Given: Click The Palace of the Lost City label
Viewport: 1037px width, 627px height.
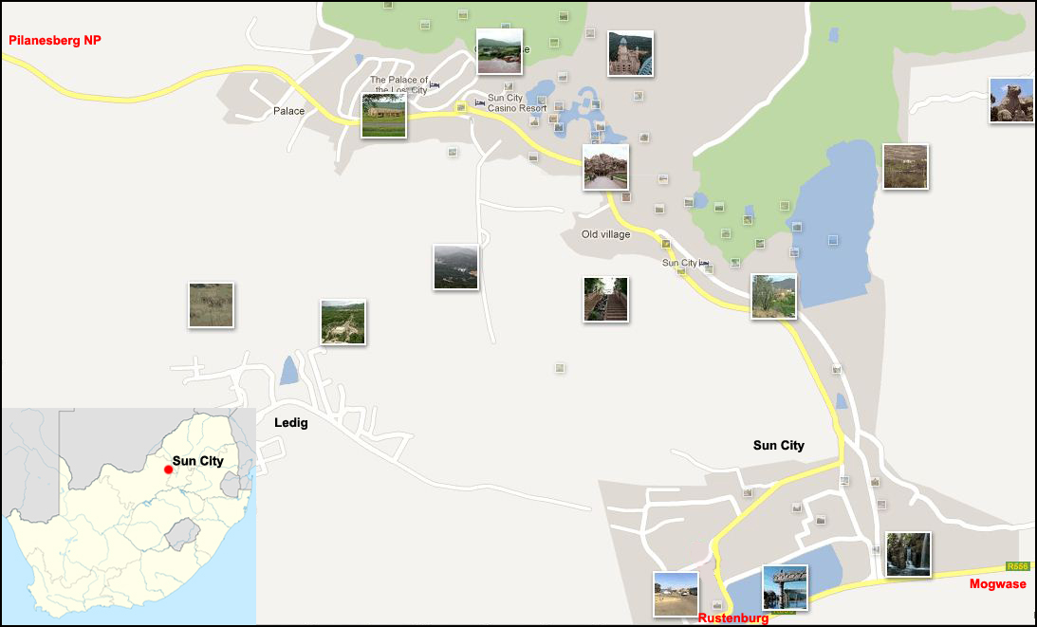Looking at the screenshot, I should click(x=398, y=84).
